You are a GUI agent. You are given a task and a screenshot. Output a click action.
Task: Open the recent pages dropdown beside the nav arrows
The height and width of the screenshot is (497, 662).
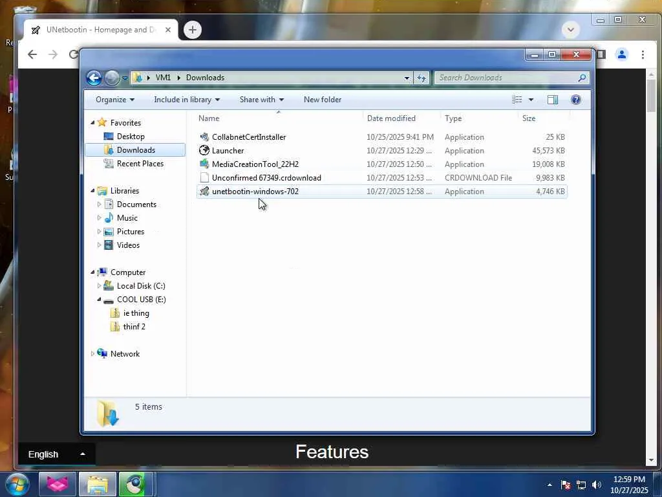click(x=125, y=78)
